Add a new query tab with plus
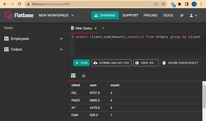The height and width of the screenshot is (121, 206). click(103, 28)
